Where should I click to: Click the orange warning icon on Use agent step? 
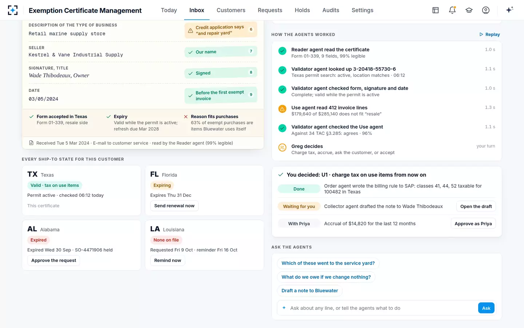pos(282,109)
